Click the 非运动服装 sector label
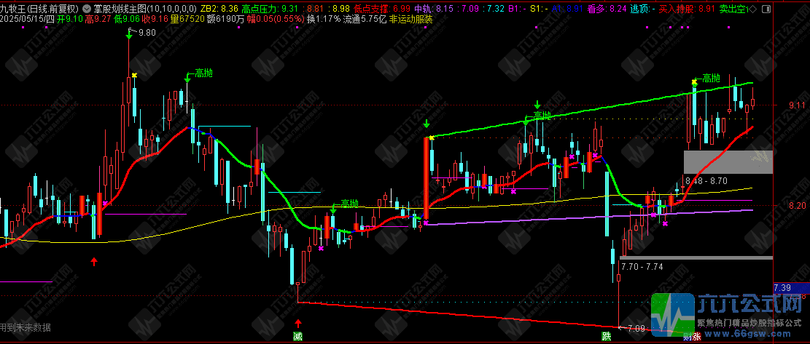This screenshot has width=810, height=344. (x=410, y=19)
